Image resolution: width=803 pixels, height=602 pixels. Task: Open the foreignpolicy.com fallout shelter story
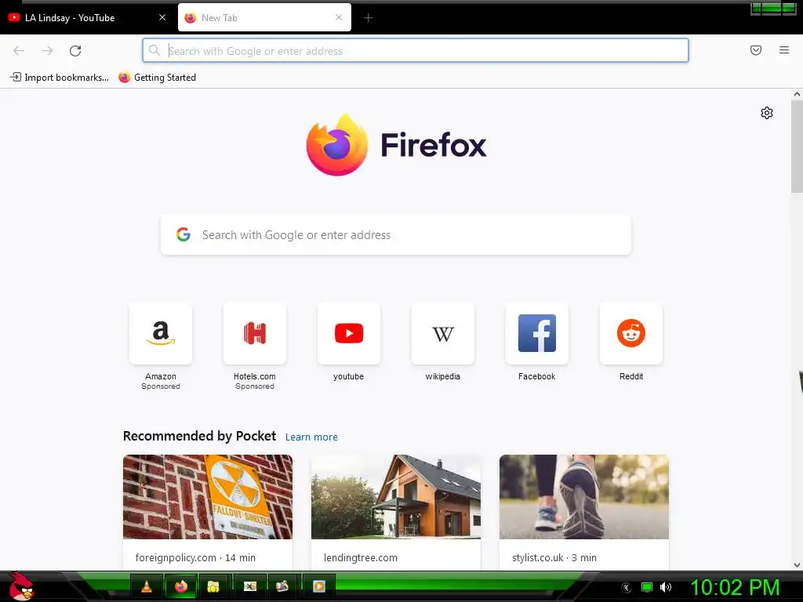(208, 511)
